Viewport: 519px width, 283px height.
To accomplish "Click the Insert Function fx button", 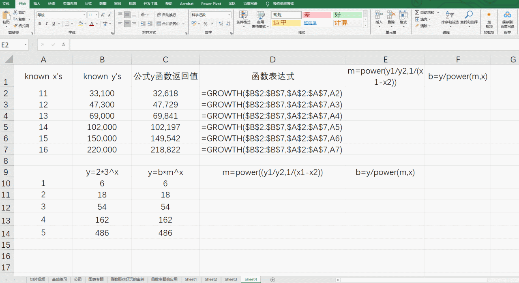I will (64, 45).
